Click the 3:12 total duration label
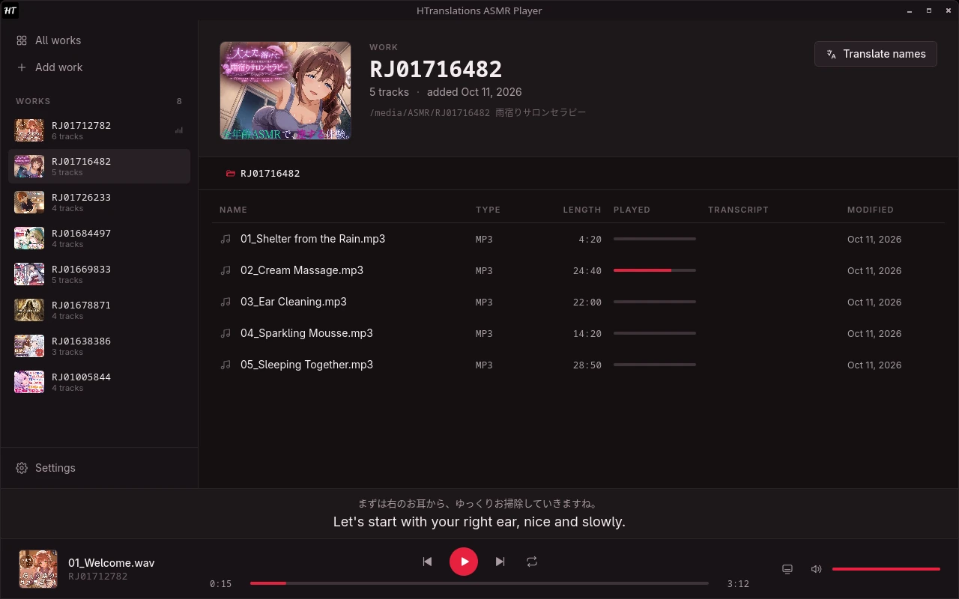 [x=738, y=583]
